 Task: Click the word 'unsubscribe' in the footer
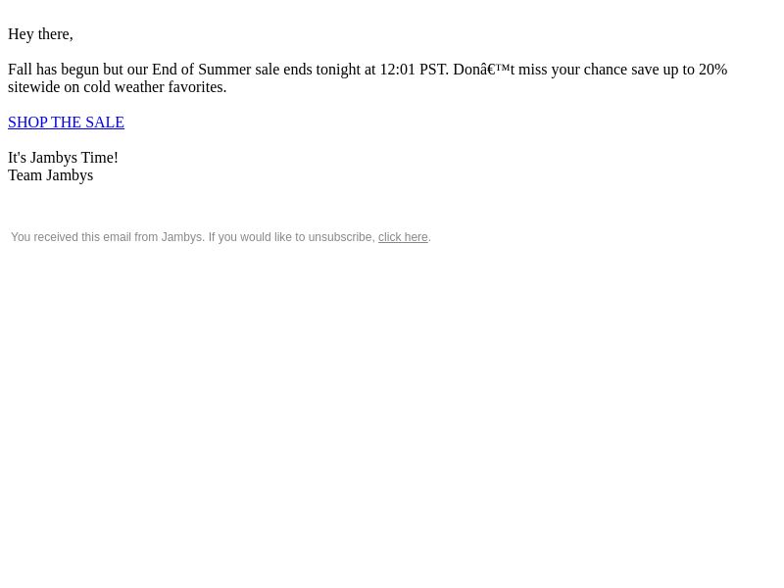341,237
